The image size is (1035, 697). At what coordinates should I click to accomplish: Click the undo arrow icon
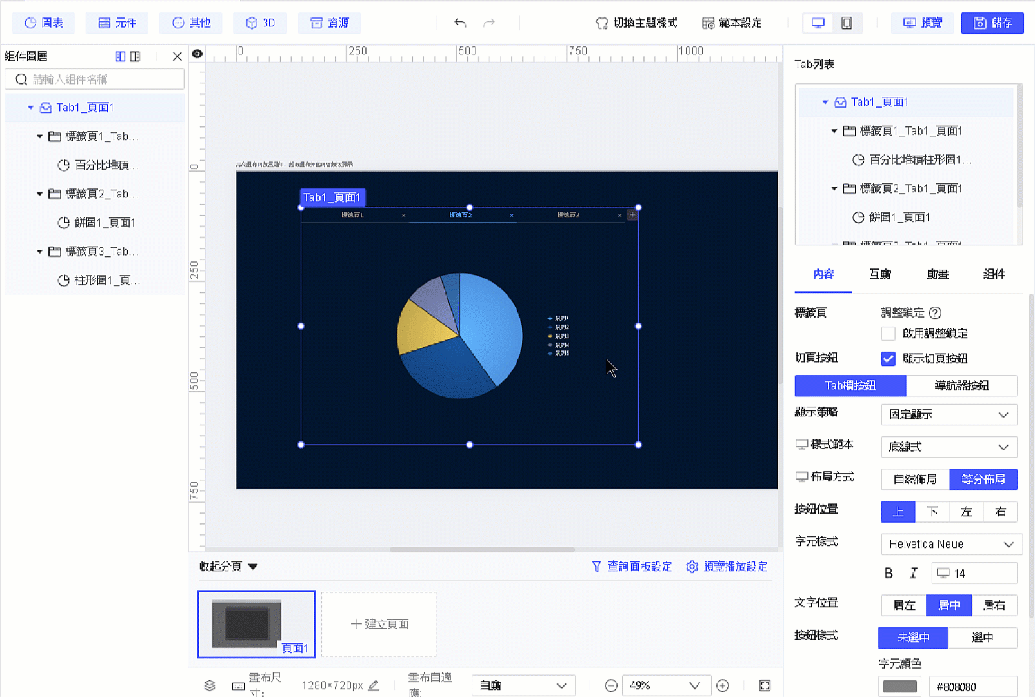pos(459,23)
